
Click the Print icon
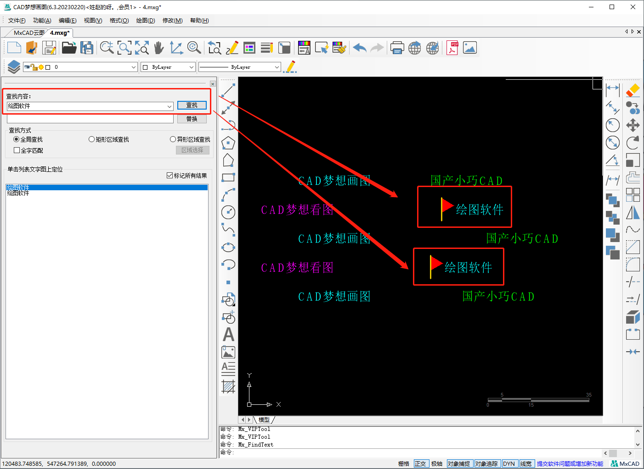397,48
